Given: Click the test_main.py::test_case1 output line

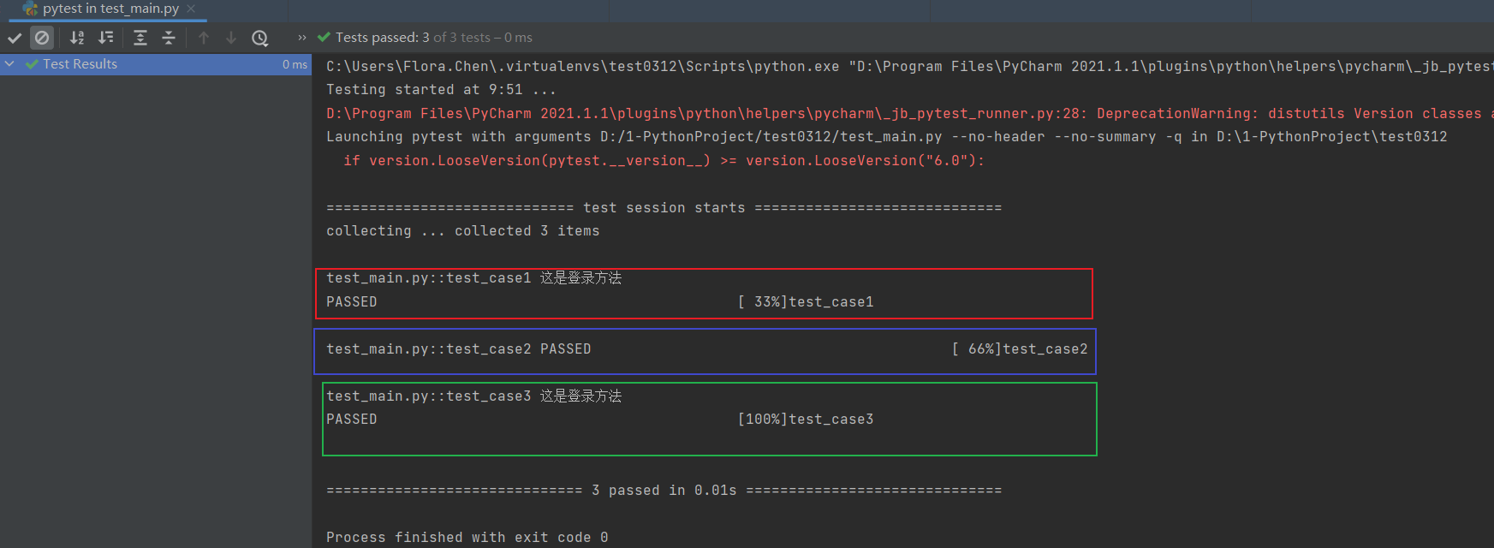Looking at the screenshot, I should (474, 278).
